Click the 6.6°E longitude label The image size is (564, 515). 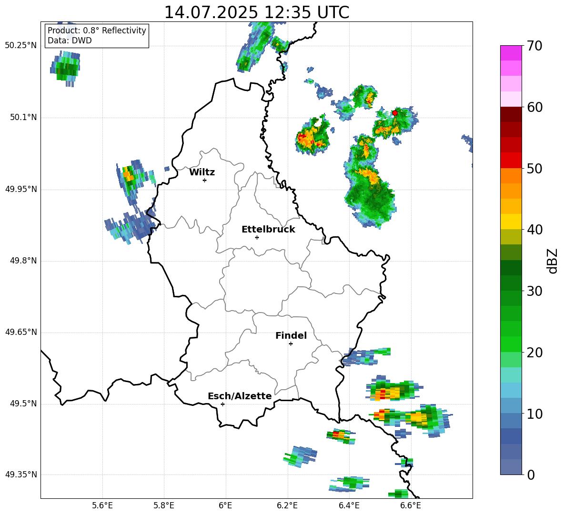411,505
